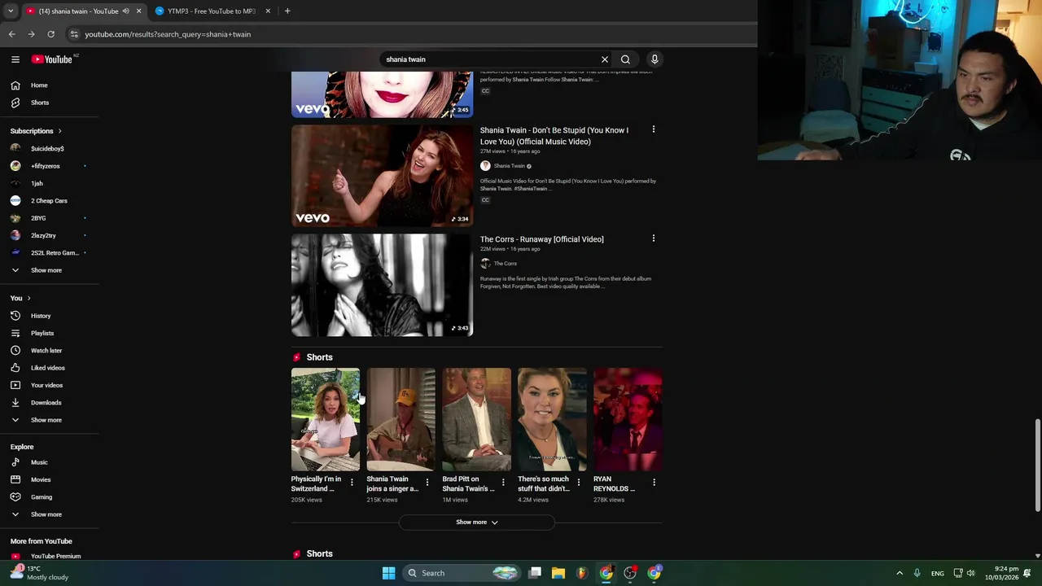Open a new browser tab
1042x586 pixels.
click(287, 11)
